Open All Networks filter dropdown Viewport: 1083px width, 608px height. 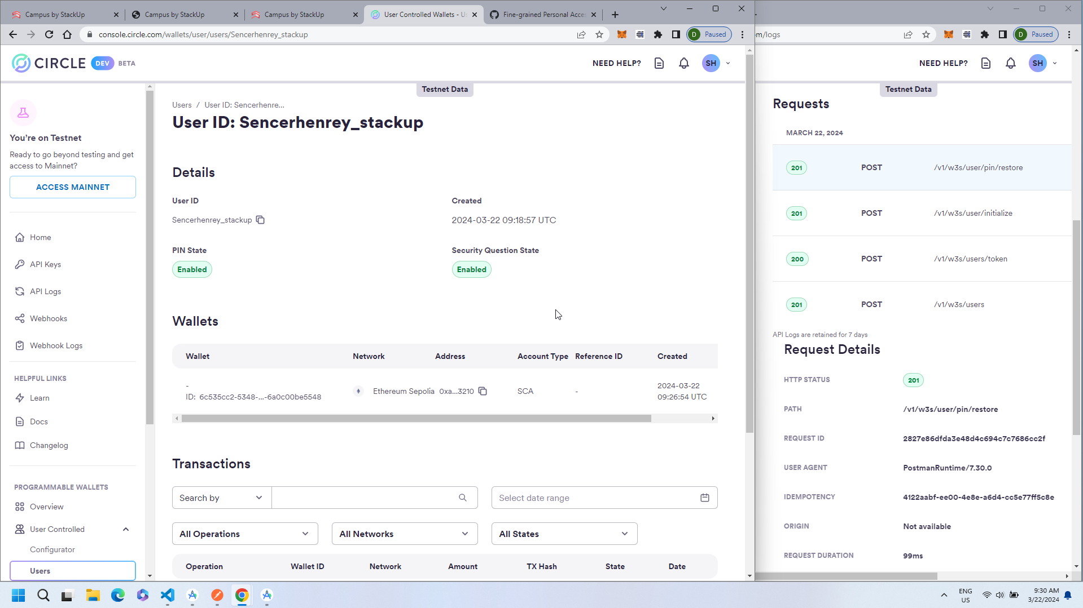[x=405, y=534]
